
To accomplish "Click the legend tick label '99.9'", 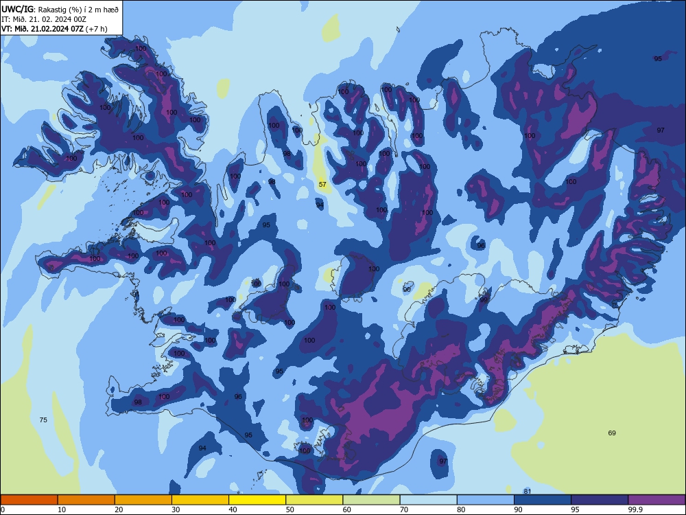I will (x=635, y=510).
